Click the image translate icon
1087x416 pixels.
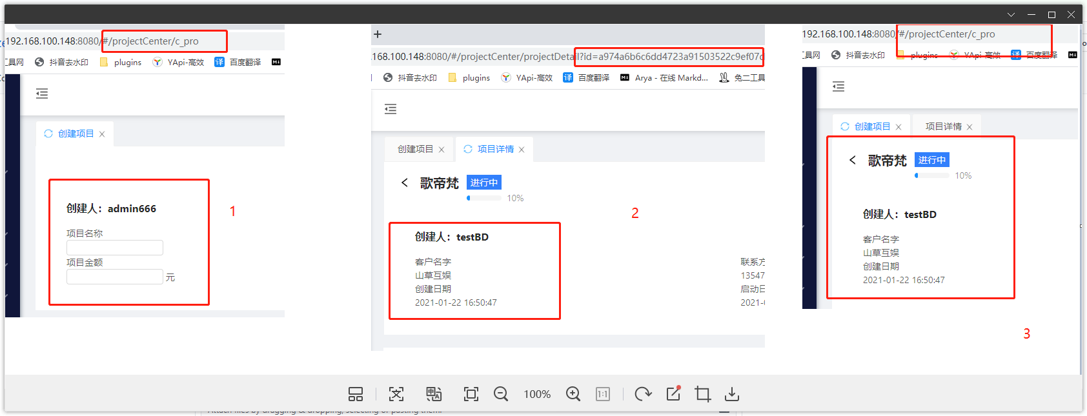(x=434, y=394)
